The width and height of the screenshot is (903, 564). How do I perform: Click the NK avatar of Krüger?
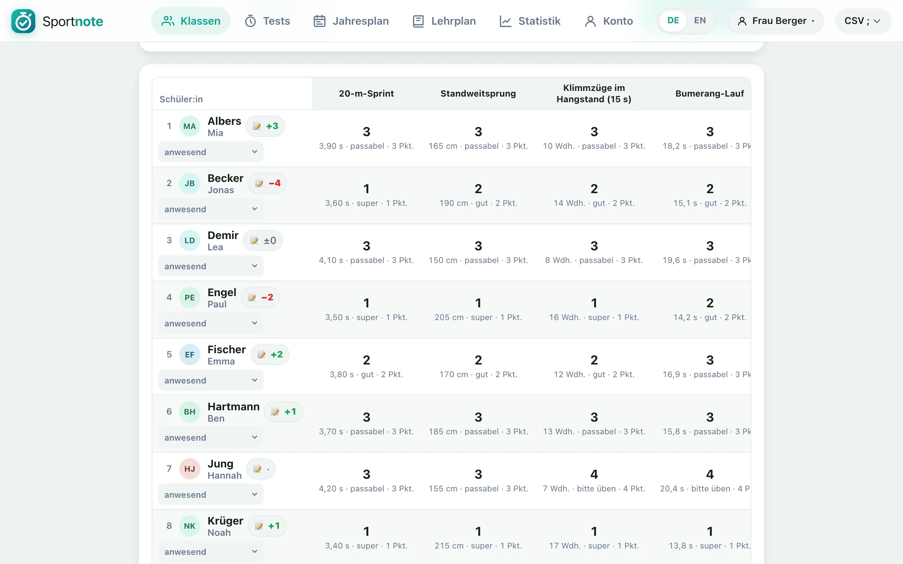(x=189, y=526)
